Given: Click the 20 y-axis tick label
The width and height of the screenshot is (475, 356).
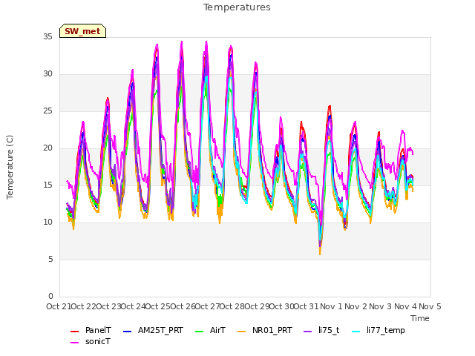Looking at the screenshot, I should coord(47,148).
